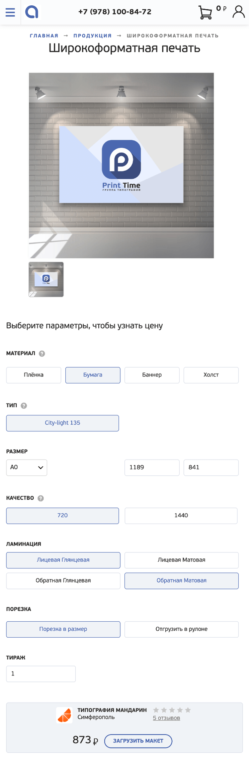The width and height of the screenshot is (249, 773).
Task: Choose 1440 quality
Action: pyautogui.click(x=181, y=516)
